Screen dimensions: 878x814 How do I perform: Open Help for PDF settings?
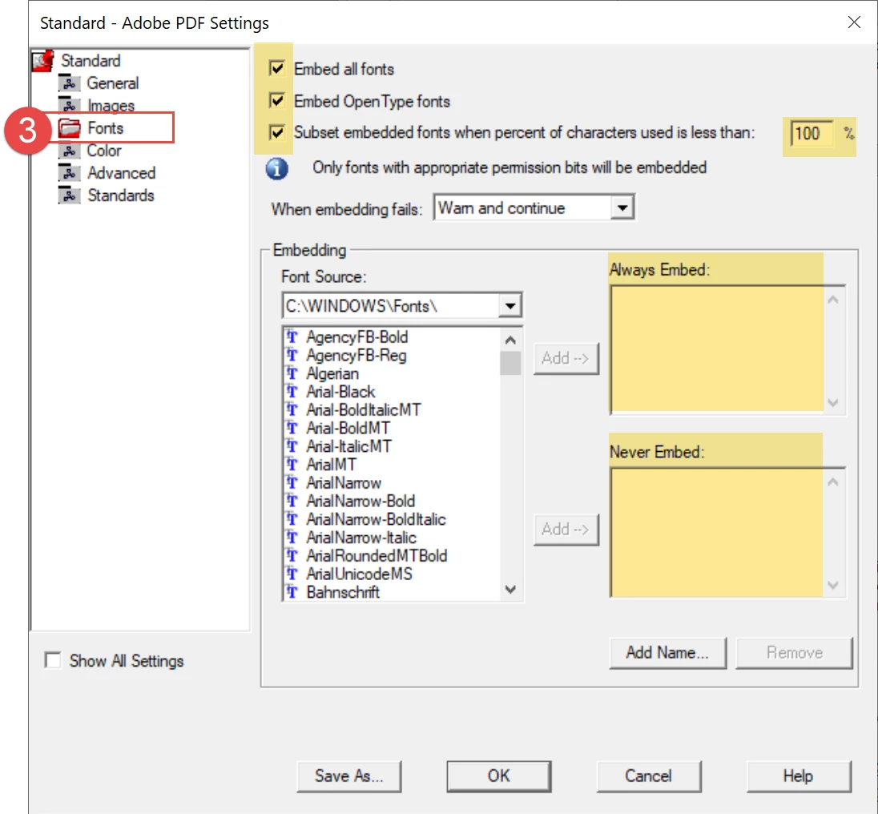798,776
